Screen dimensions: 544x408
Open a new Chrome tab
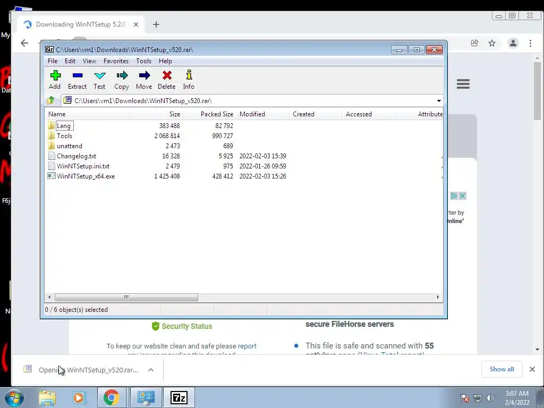click(x=156, y=24)
